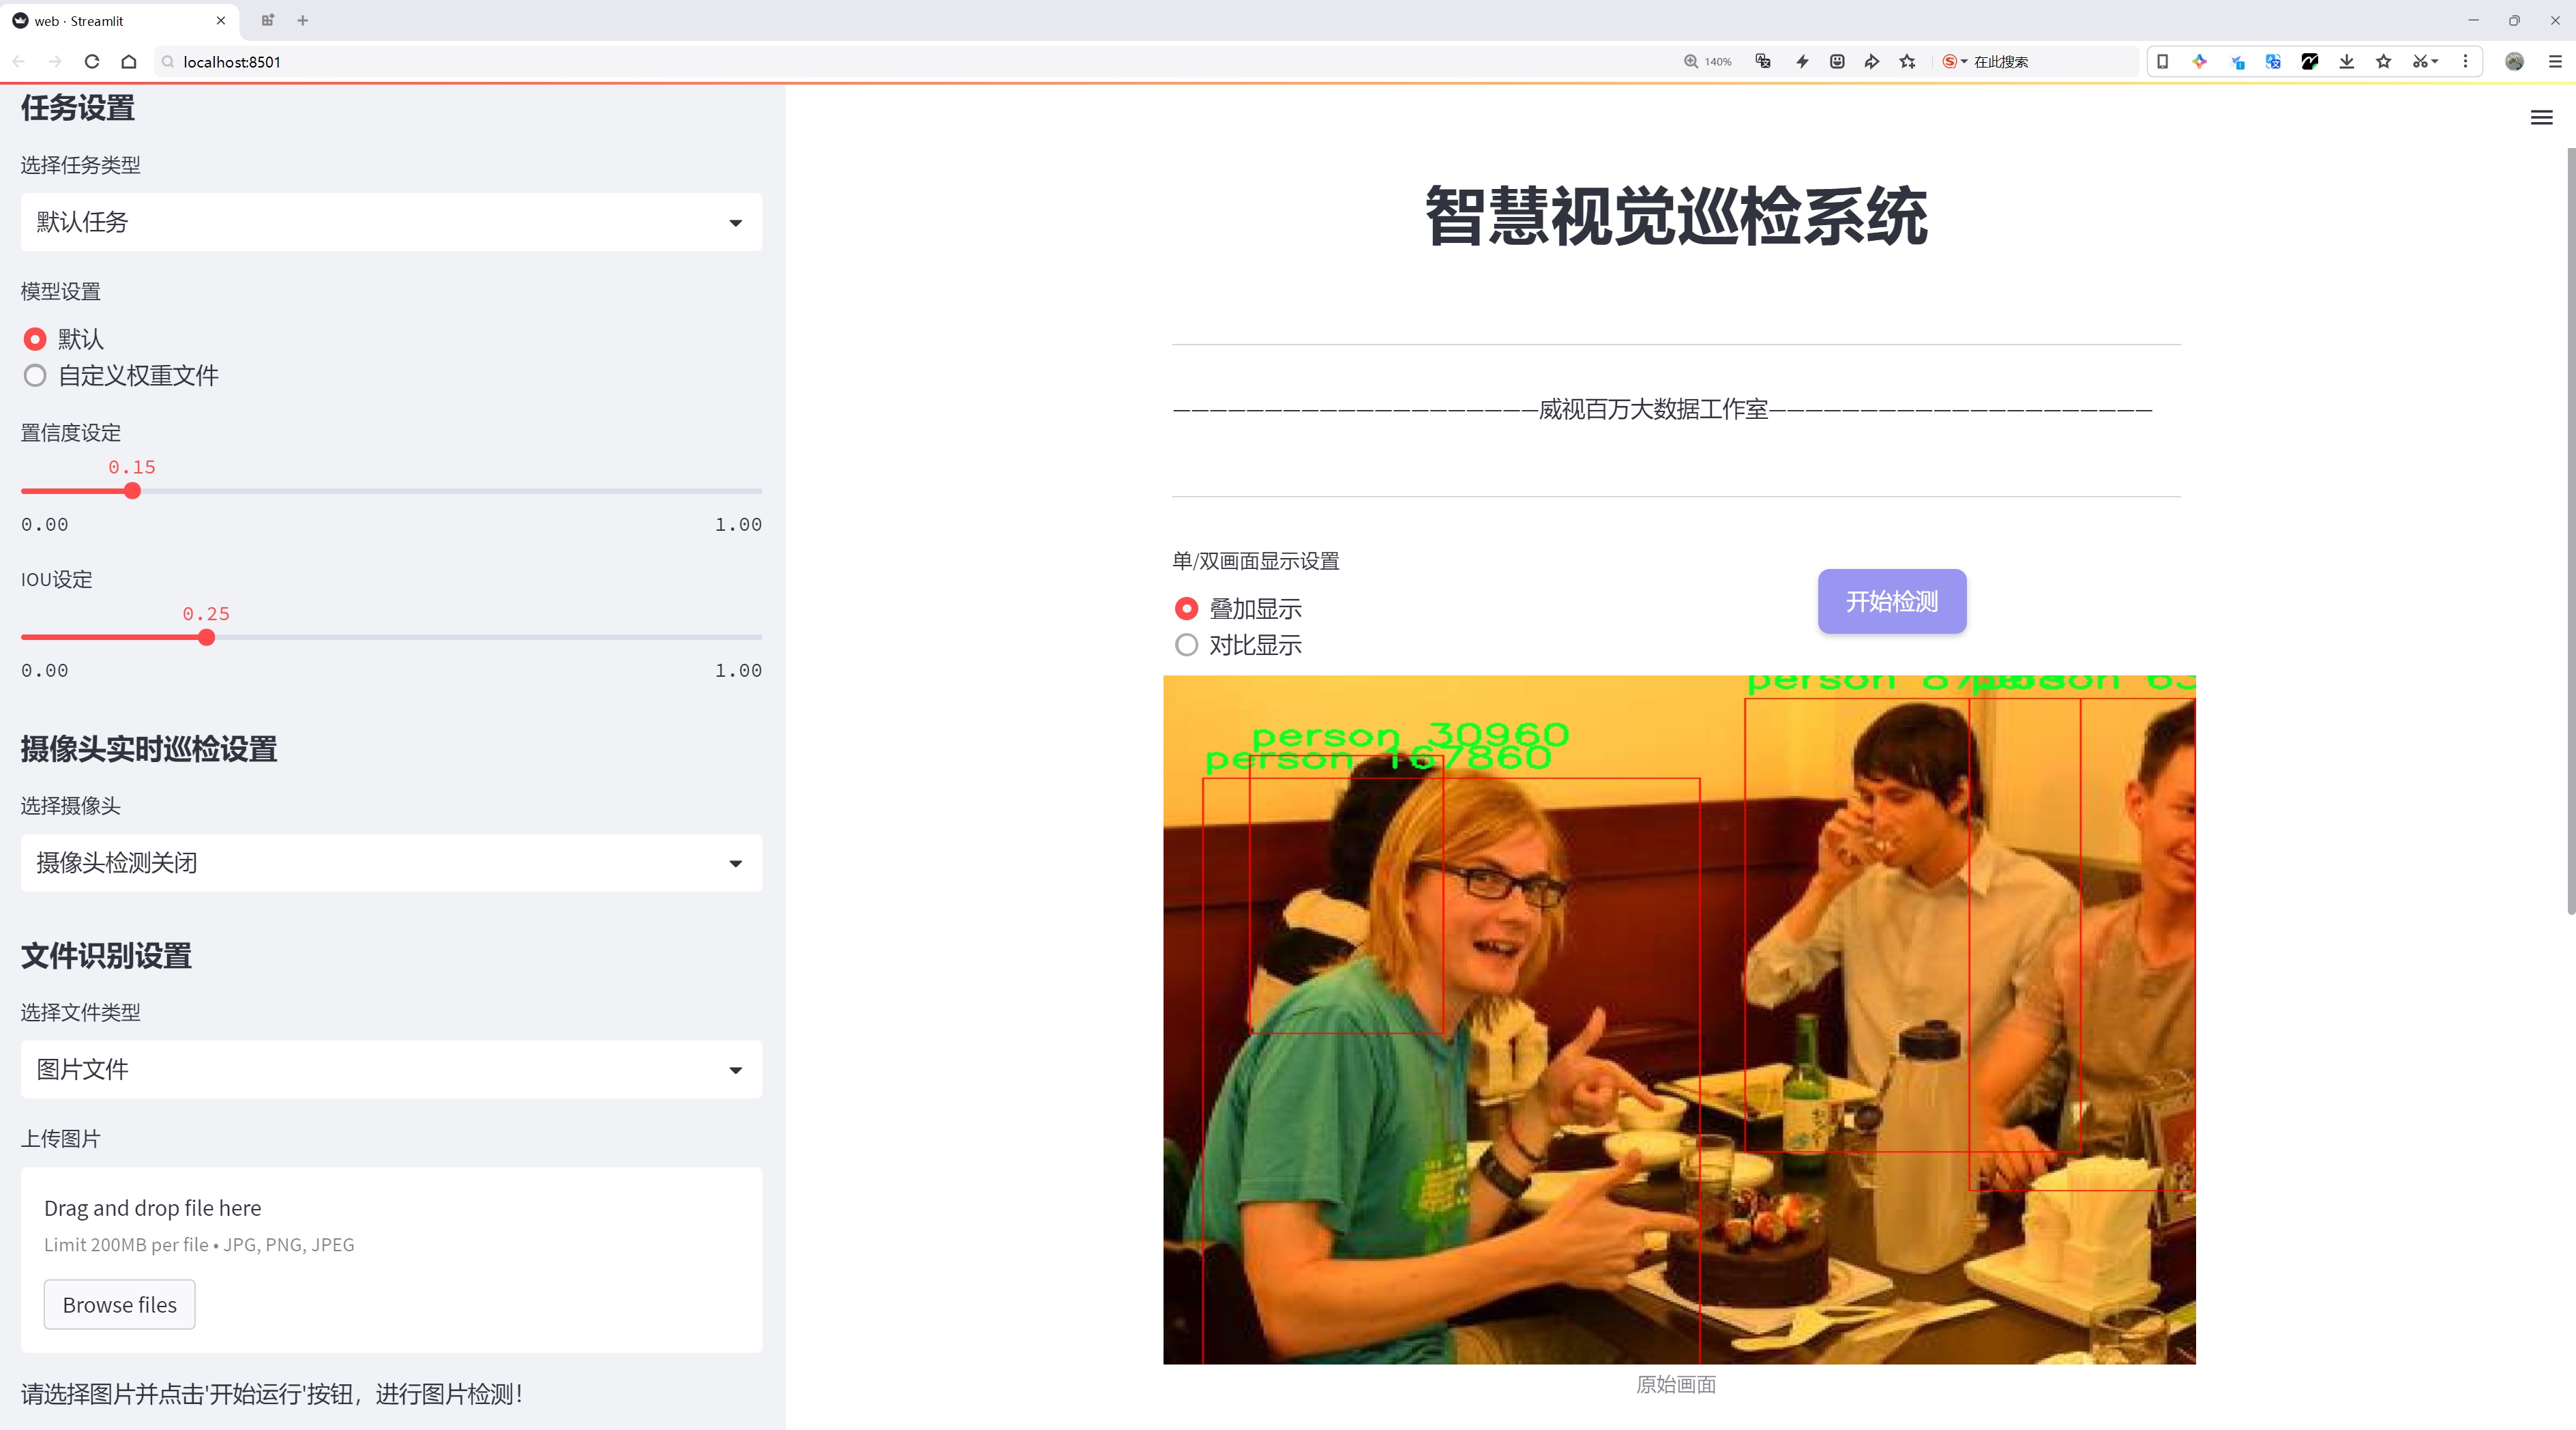The height and width of the screenshot is (1430, 2576).
Task: Open scissors screenshot tool
Action: pyautogui.click(x=2424, y=62)
